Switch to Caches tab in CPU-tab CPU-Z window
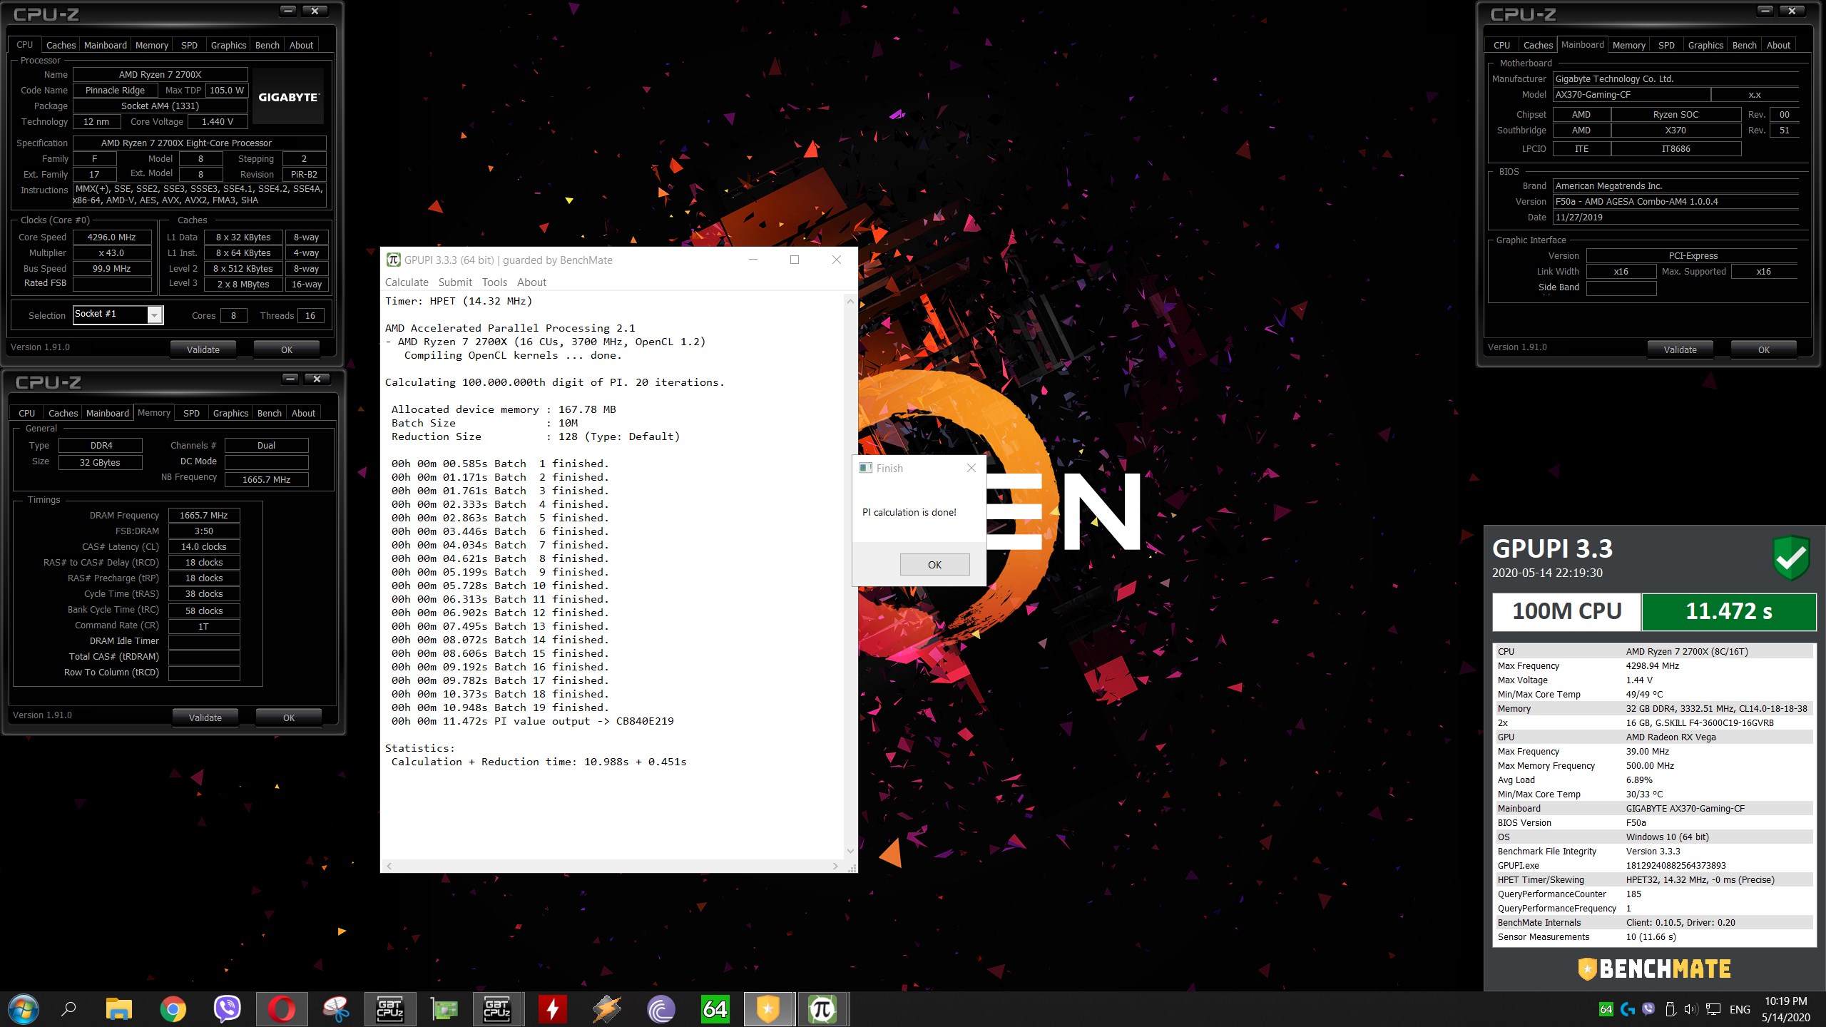This screenshot has height=1027, width=1826. pyautogui.click(x=61, y=45)
